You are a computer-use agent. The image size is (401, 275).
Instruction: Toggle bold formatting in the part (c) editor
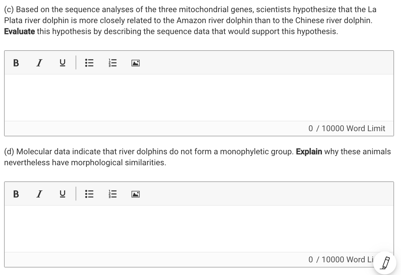16,63
